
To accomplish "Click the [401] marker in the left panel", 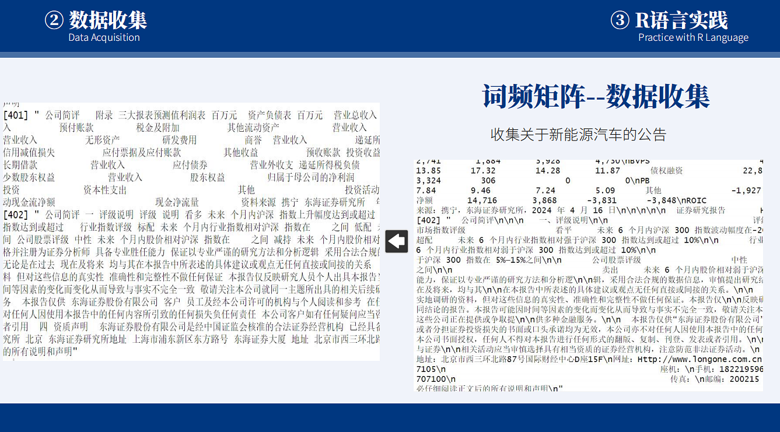I will [16, 115].
